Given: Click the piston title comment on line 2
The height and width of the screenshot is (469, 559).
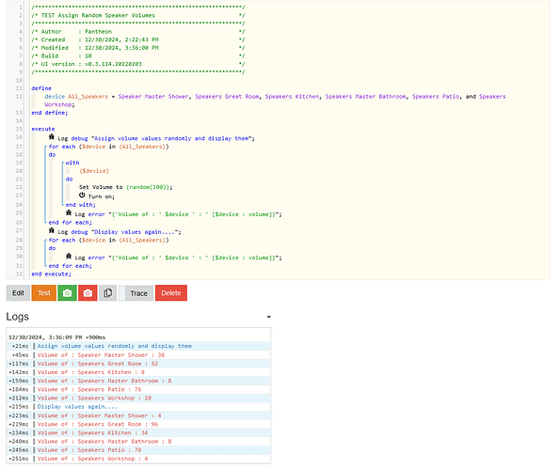Looking at the screenshot, I should tap(138, 15).
